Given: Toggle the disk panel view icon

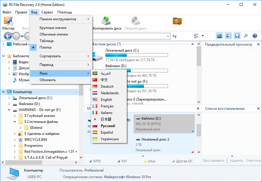Looking at the screenshot, I should 219,36.
